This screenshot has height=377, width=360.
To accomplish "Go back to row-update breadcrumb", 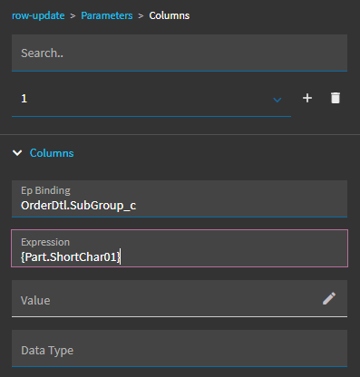I will coord(38,15).
